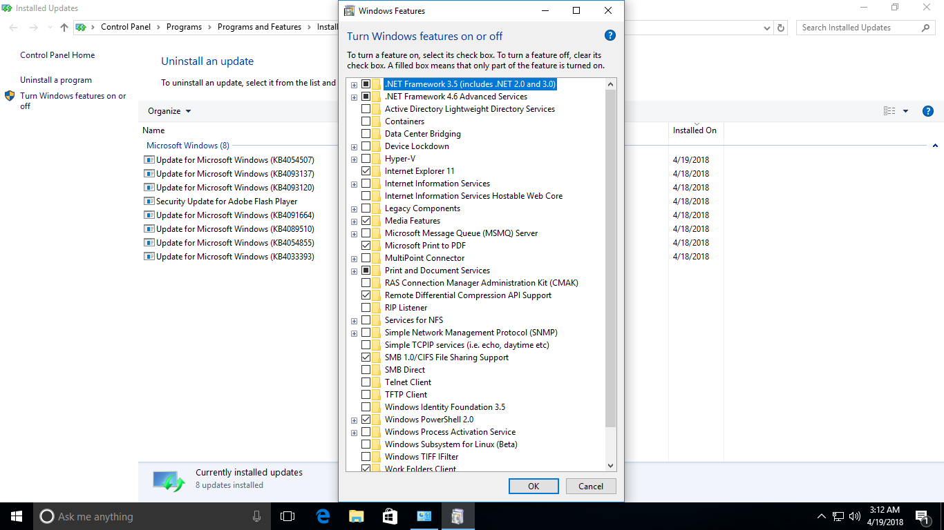This screenshot has height=530, width=944.
Task: Click the Installed On column header
Action: (695, 130)
